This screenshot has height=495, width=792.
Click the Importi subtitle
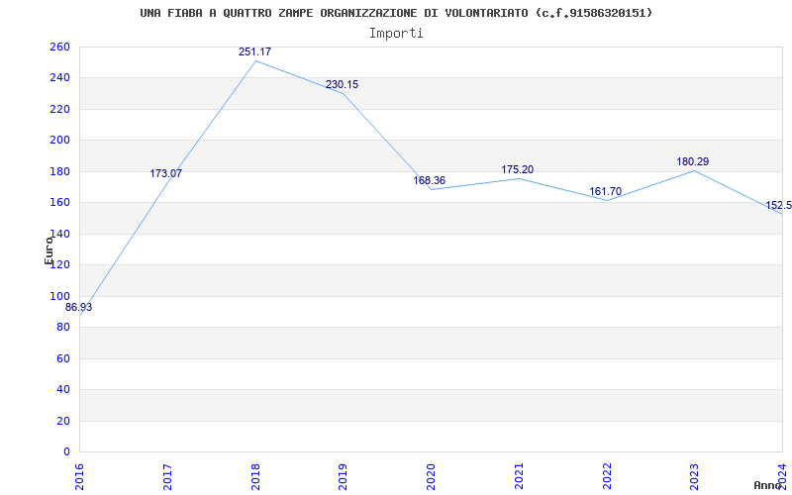tap(396, 34)
